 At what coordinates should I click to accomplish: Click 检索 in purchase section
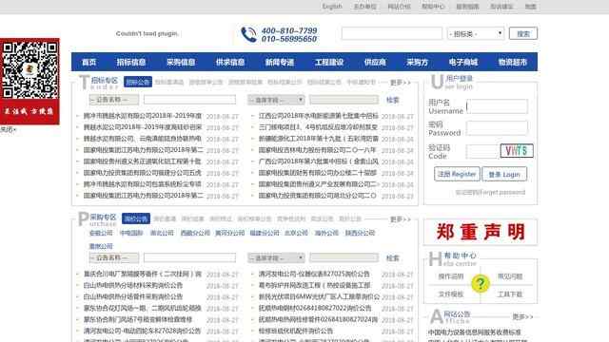pyautogui.click(x=393, y=257)
